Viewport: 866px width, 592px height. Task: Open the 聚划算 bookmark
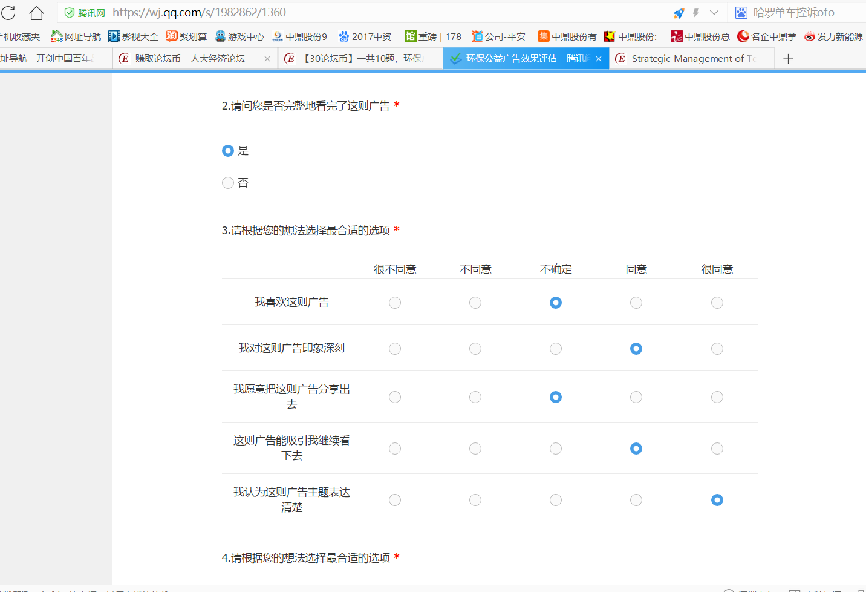click(x=186, y=36)
